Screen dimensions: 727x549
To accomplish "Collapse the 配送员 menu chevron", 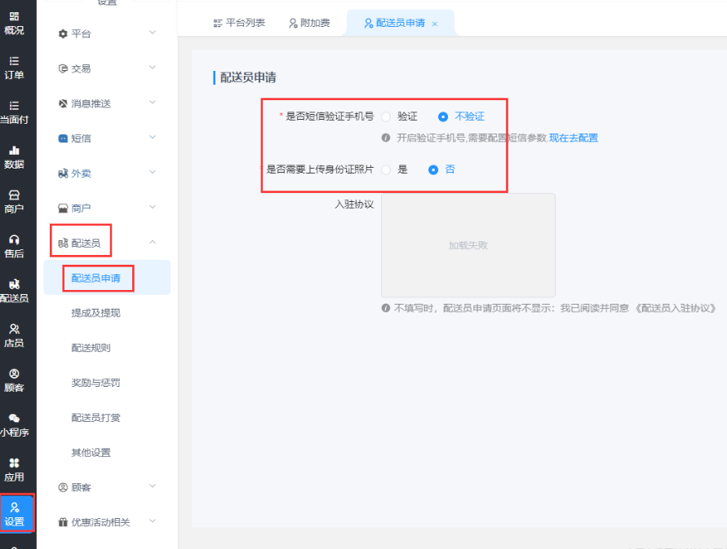I will (153, 242).
